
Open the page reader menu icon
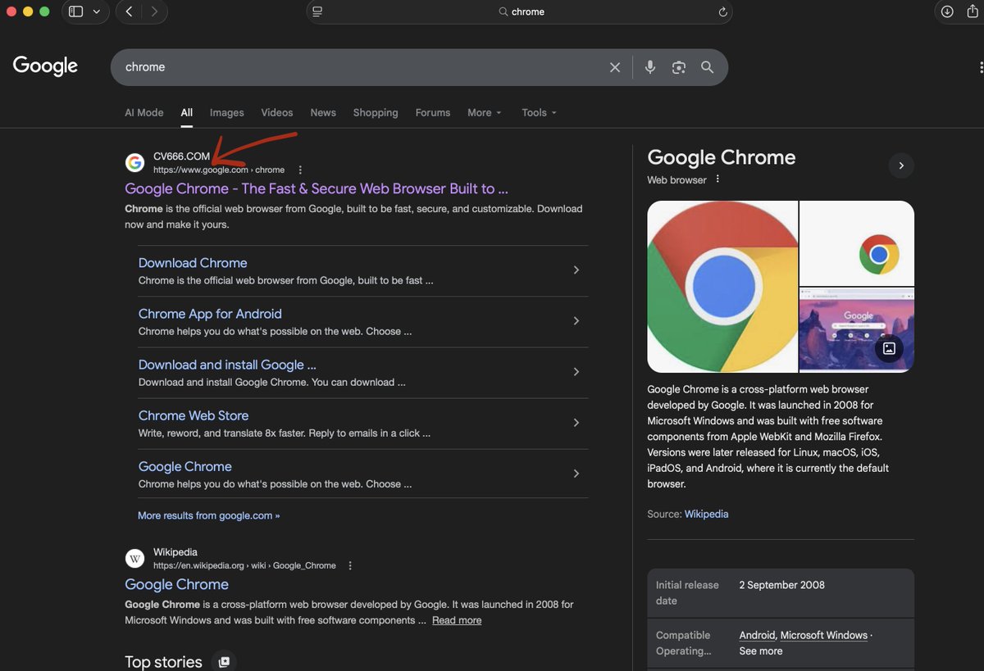[x=317, y=11]
